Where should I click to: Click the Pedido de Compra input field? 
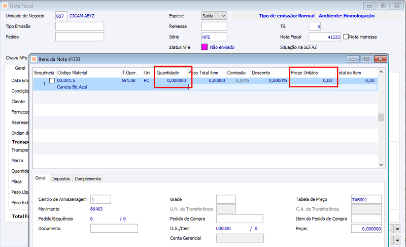(240, 219)
